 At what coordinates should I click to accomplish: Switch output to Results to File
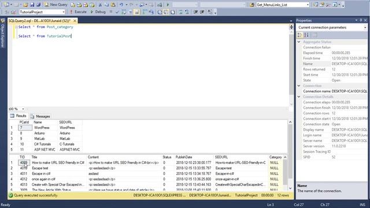point(172,12)
